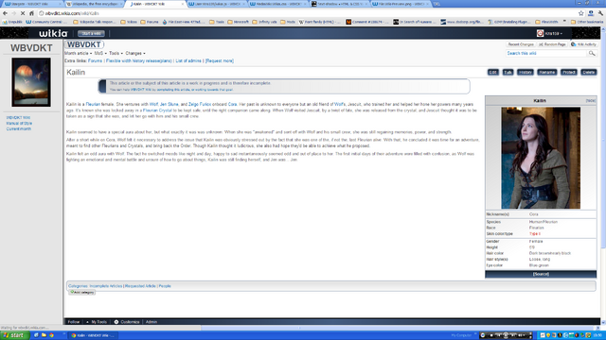Click Add category button
Image resolution: width=606 pixels, height=340 pixels.
pos(82,292)
